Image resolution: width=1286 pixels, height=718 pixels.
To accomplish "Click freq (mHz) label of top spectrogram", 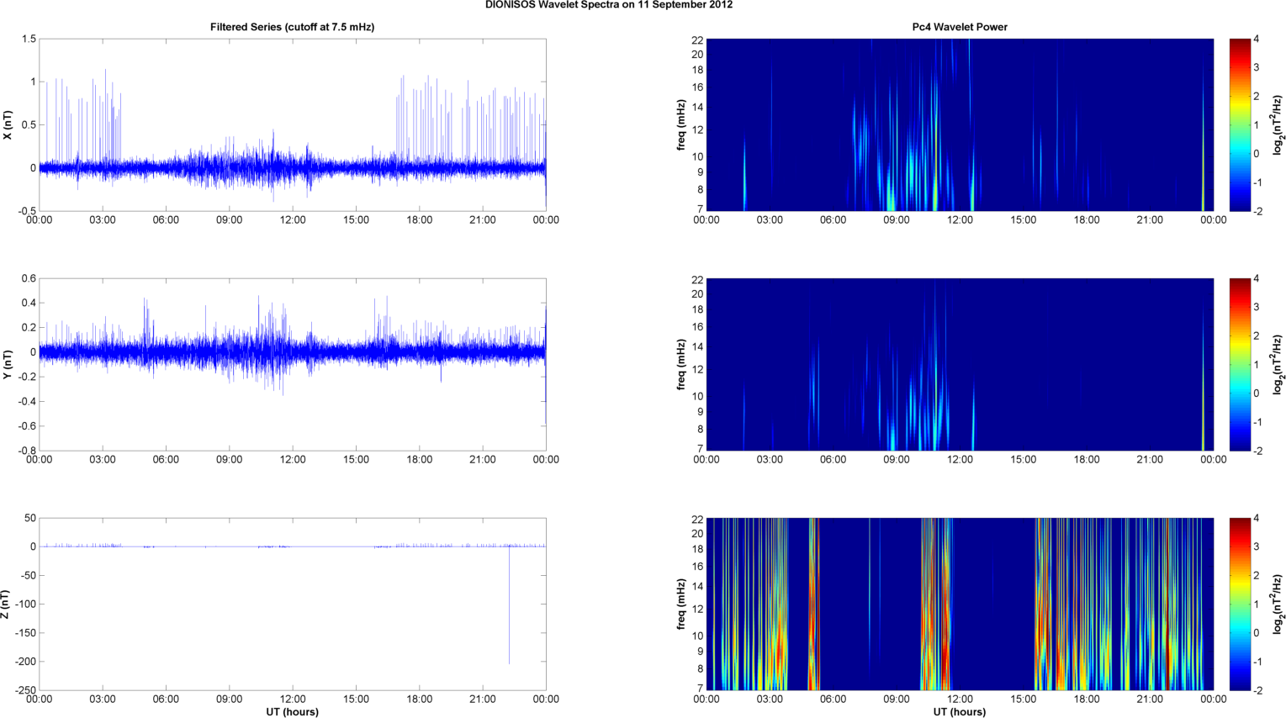I will click(680, 124).
